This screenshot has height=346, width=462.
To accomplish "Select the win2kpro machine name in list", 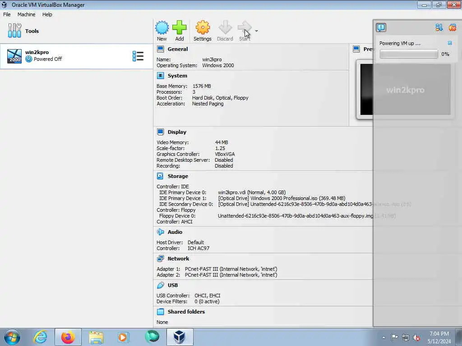I will click(37, 52).
